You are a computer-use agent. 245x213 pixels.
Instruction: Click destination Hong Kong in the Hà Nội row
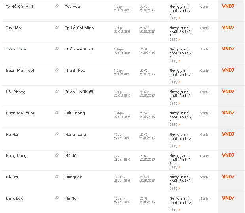(x=75, y=135)
